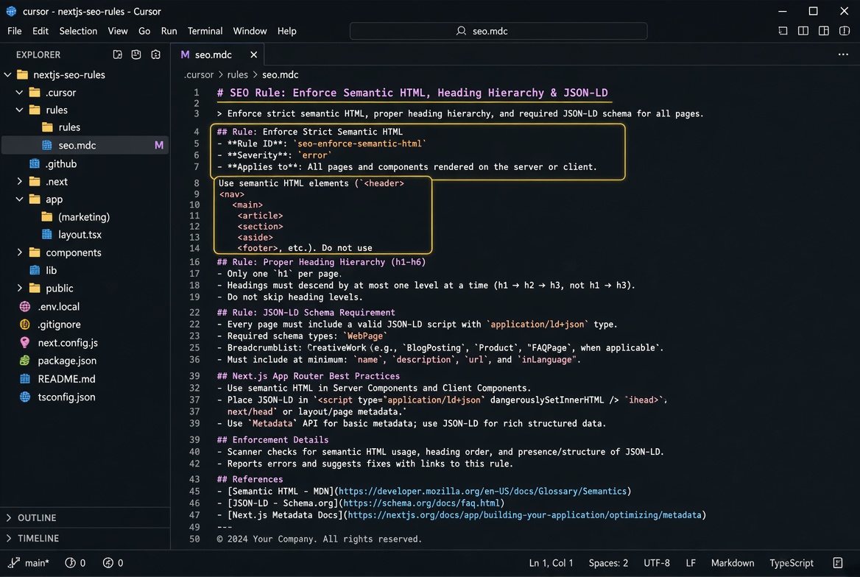Click the new file icon in Explorer header

coord(117,54)
